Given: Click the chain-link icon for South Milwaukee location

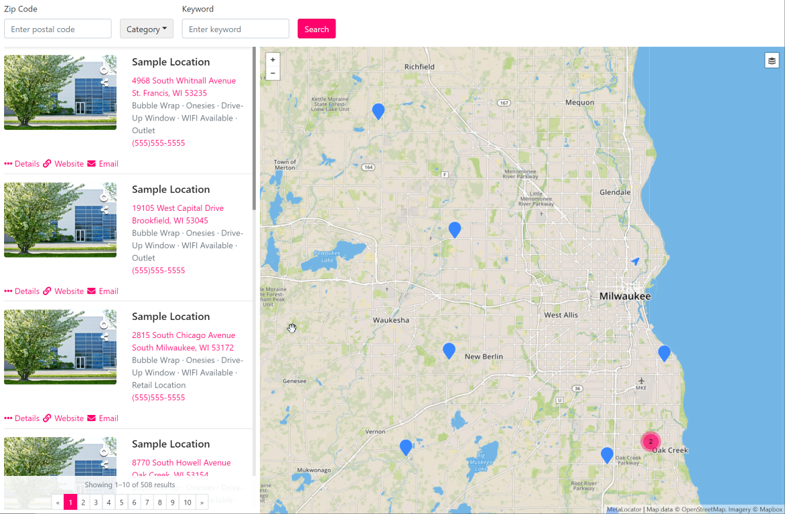Looking at the screenshot, I should pos(47,418).
